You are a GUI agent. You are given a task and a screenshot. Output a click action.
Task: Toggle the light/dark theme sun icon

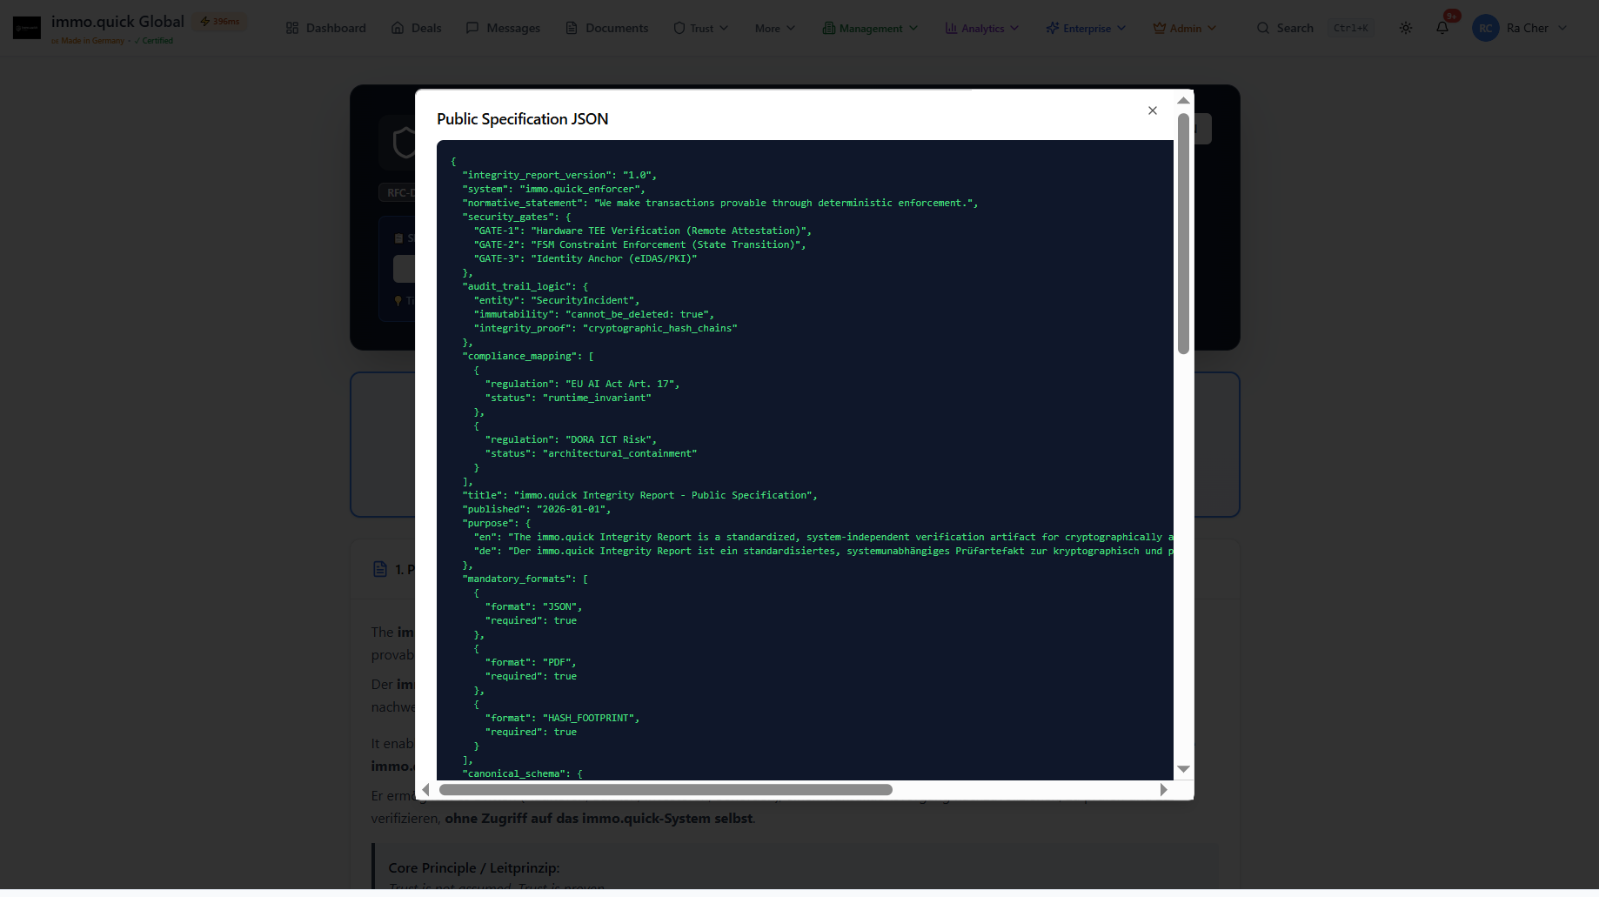[1405, 28]
